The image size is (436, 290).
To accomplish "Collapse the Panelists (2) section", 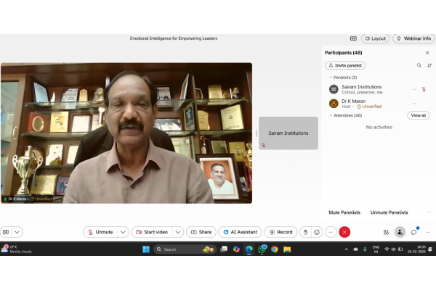I will coord(331,77).
